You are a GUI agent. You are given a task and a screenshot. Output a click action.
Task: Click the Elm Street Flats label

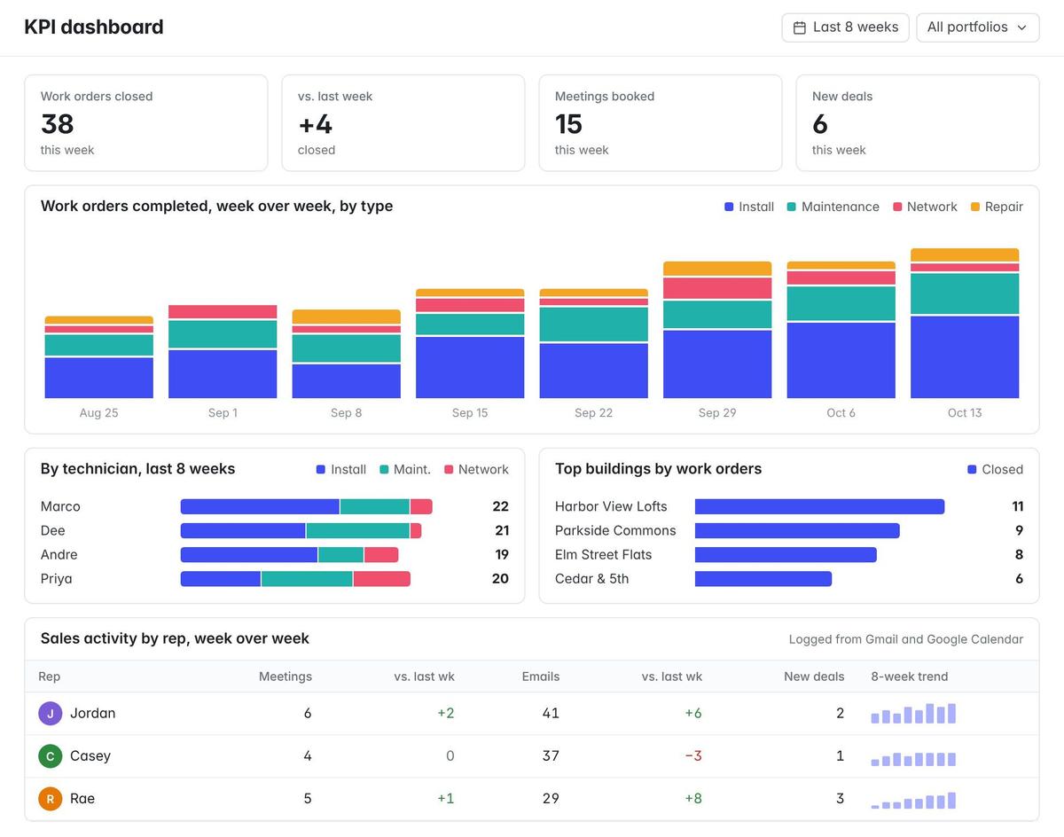pyautogui.click(x=603, y=554)
